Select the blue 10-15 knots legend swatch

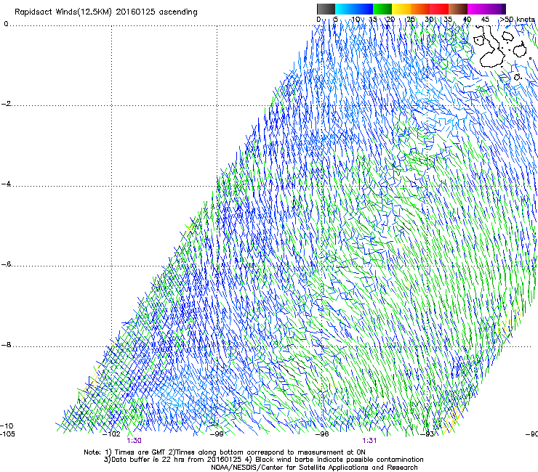(x=364, y=9)
